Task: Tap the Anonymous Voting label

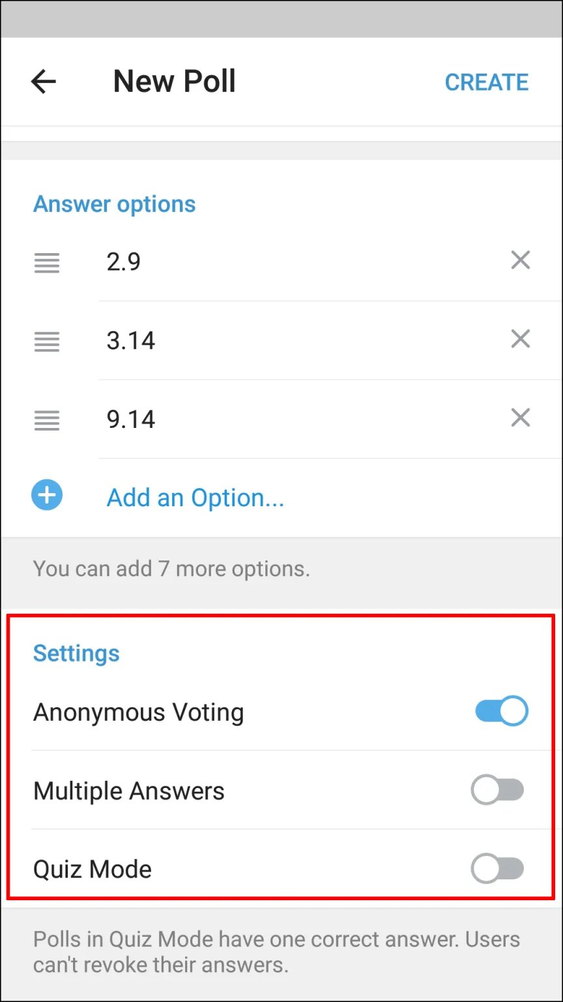Action: (x=139, y=712)
